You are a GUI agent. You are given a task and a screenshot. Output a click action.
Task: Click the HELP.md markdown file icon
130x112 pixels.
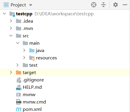coord(19,88)
